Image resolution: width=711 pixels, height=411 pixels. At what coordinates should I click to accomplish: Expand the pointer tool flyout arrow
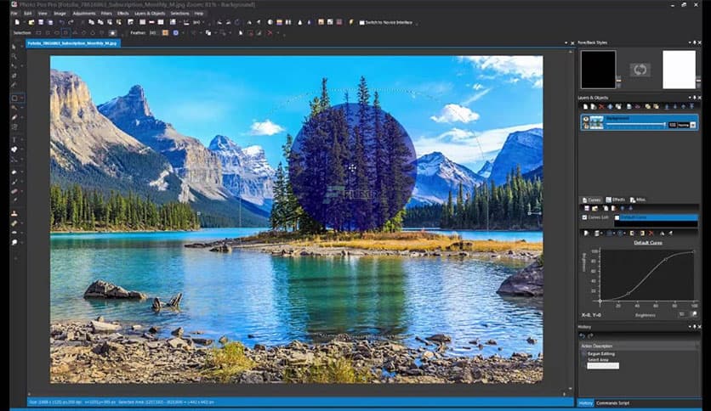pos(22,46)
